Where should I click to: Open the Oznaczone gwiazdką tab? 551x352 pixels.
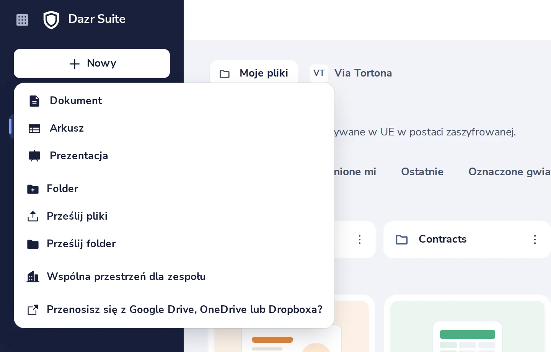(510, 172)
